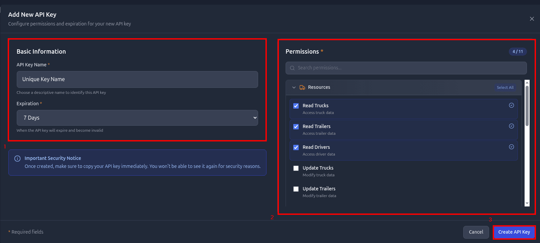Click the 'Important Security Notice' heading
This screenshot has width=540, height=243.
[53, 158]
